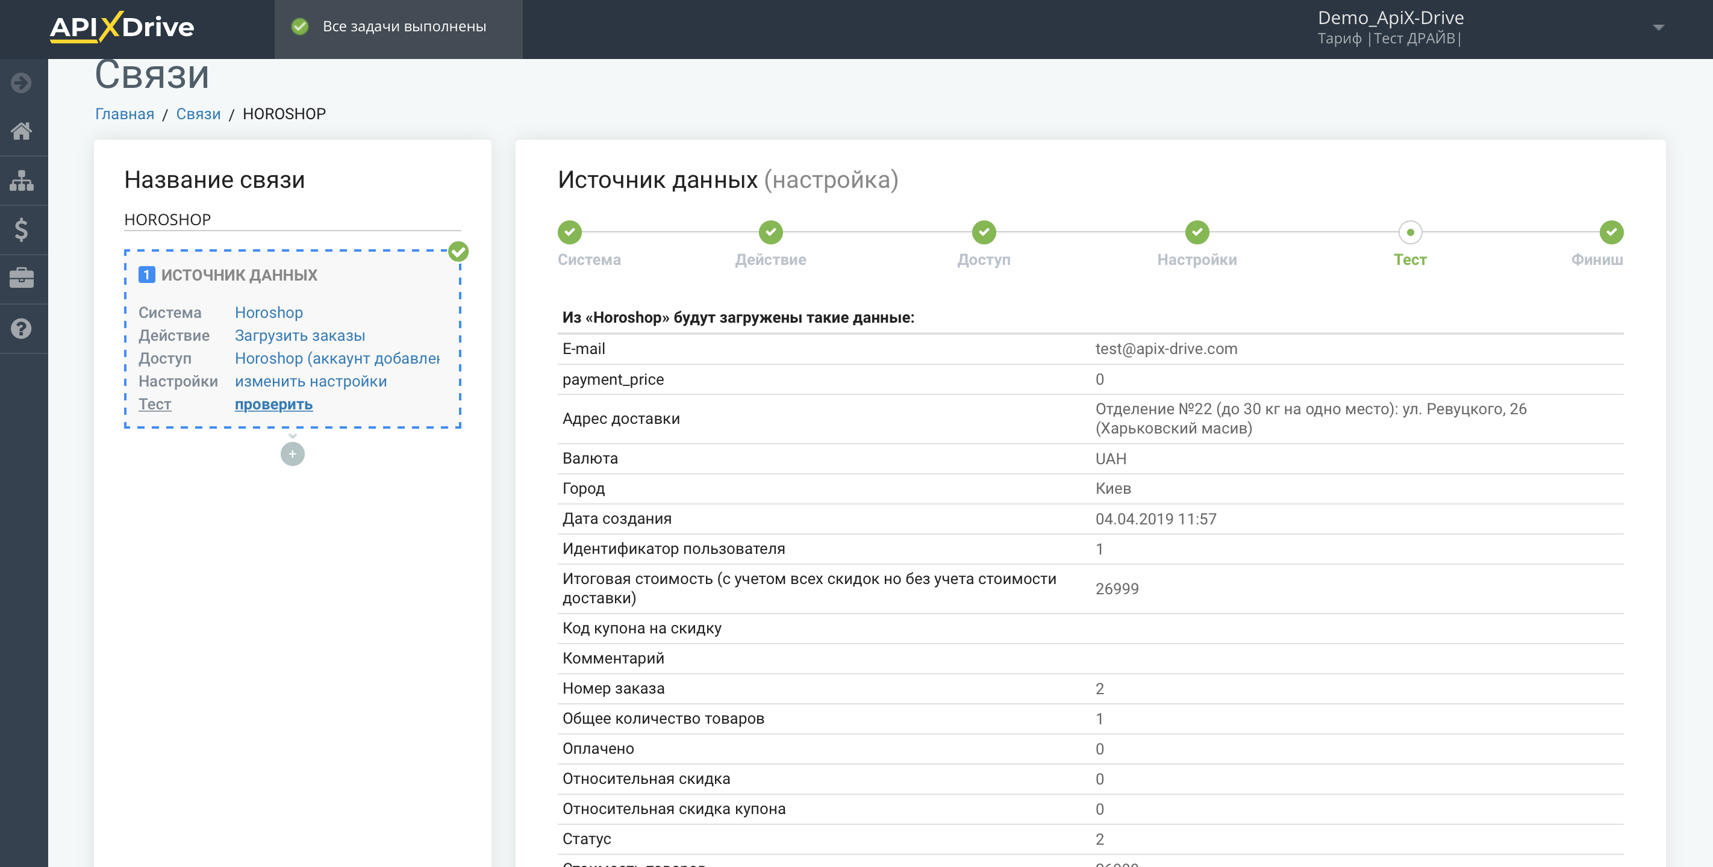Open help question mark icon
Image resolution: width=1713 pixels, height=867 pixels.
(x=21, y=329)
